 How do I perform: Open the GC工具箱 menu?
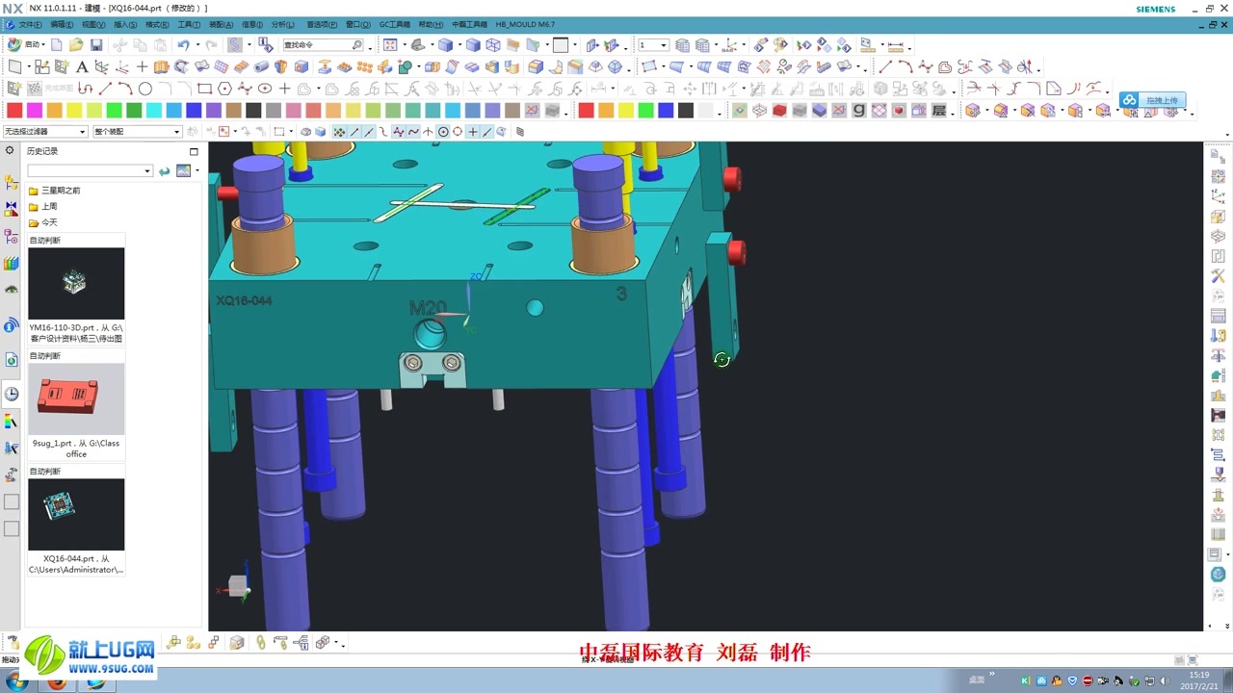pyautogui.click(x=394, y=24)
